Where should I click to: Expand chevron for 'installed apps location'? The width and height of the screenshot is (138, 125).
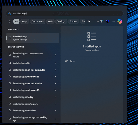coord(55,111)
